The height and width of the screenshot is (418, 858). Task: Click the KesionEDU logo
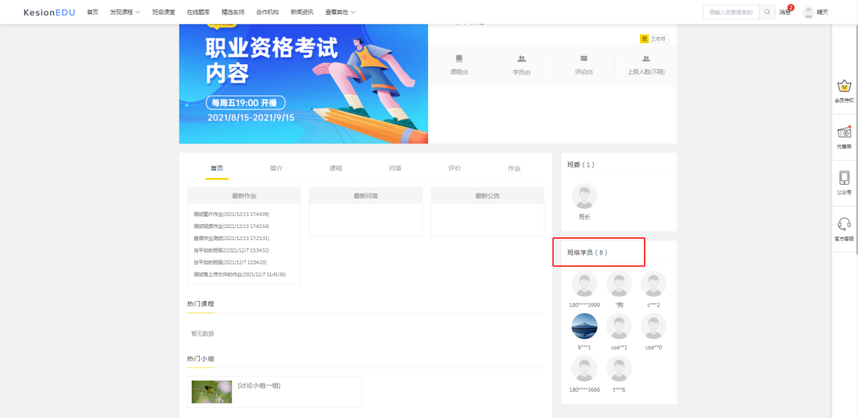pyautogui.click(x=50, y=12)
